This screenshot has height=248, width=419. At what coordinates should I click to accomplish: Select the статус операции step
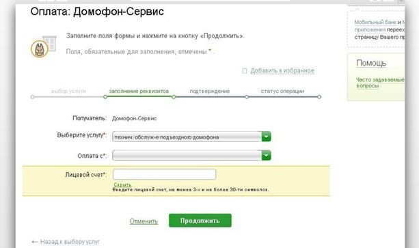point(282,92)
